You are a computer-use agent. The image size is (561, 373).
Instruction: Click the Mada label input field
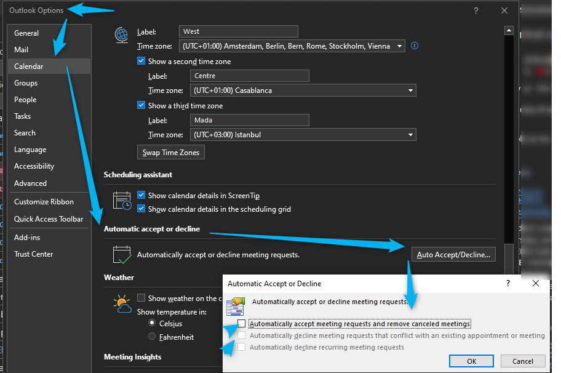point(249,120)
